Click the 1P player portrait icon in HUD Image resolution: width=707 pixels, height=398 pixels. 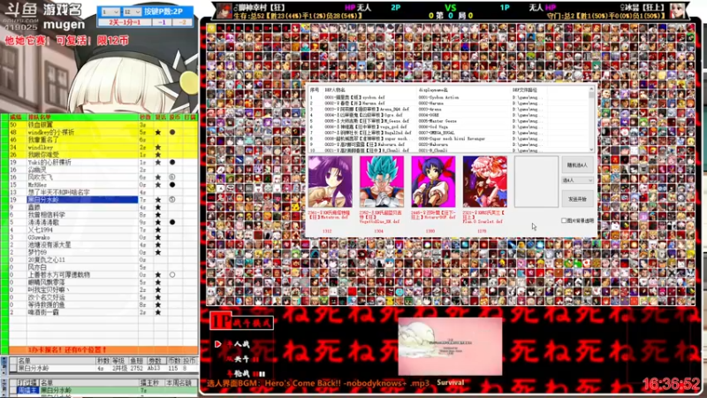[x=677, y=11]
